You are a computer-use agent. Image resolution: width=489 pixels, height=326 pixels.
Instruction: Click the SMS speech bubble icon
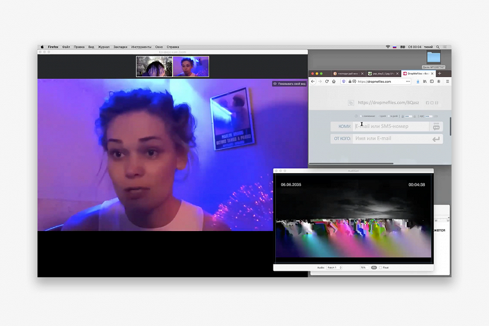click(x=437, y=127)
